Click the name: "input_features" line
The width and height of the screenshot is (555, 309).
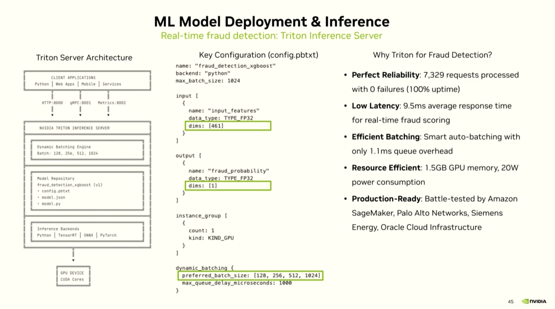[224, 111]
